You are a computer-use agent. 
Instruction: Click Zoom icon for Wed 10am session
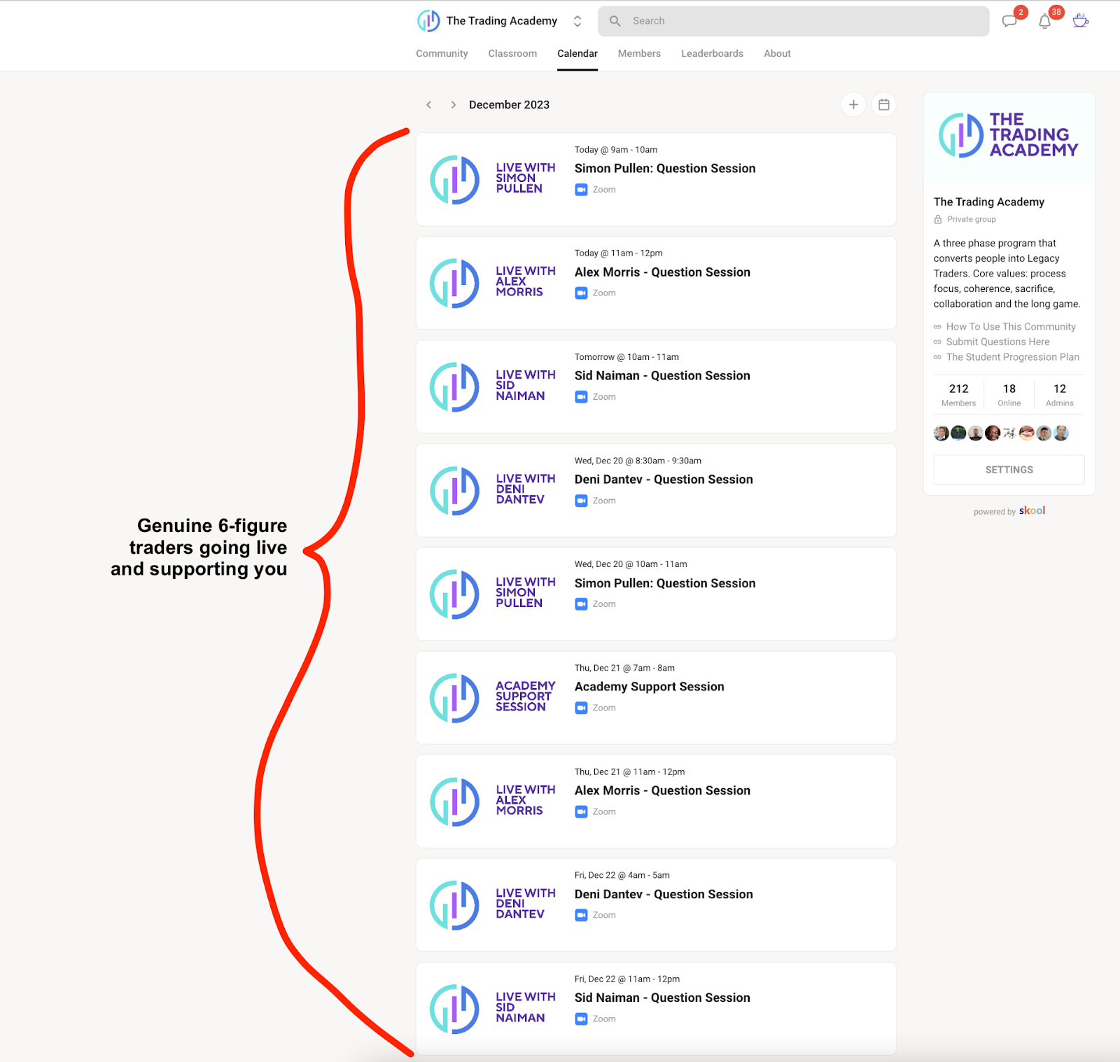581,604
